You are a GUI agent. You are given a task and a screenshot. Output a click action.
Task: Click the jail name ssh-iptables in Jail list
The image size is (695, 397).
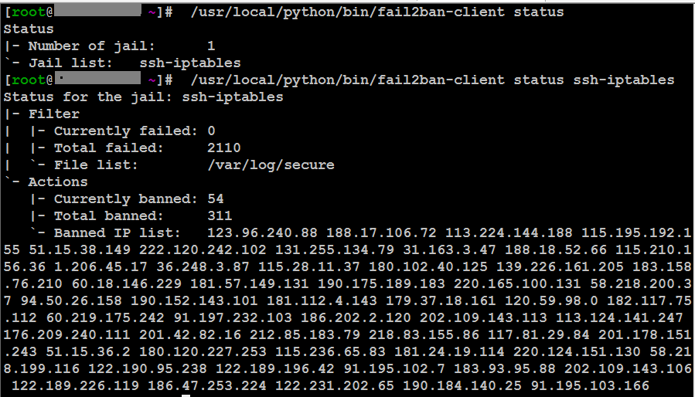(x=190, y=63)
